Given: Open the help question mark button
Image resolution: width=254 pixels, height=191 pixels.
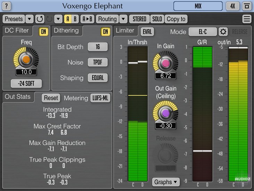Looking at the screenshot, I should pos(7,6).
